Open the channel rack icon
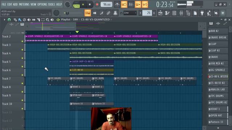232x130 pixels. click(x=174, y=13)
